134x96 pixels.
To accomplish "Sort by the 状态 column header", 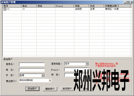I will tap(97, 6).
